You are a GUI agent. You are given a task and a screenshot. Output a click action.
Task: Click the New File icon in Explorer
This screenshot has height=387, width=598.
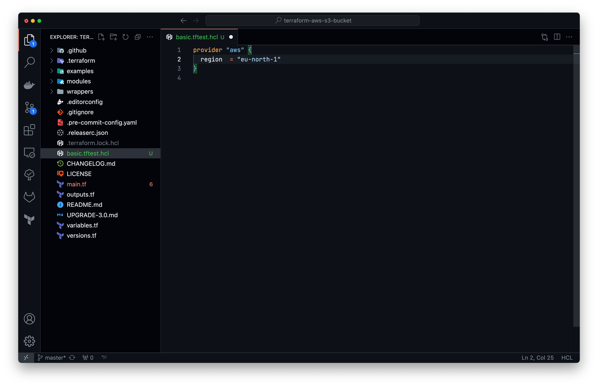click(x=101, y=37)
